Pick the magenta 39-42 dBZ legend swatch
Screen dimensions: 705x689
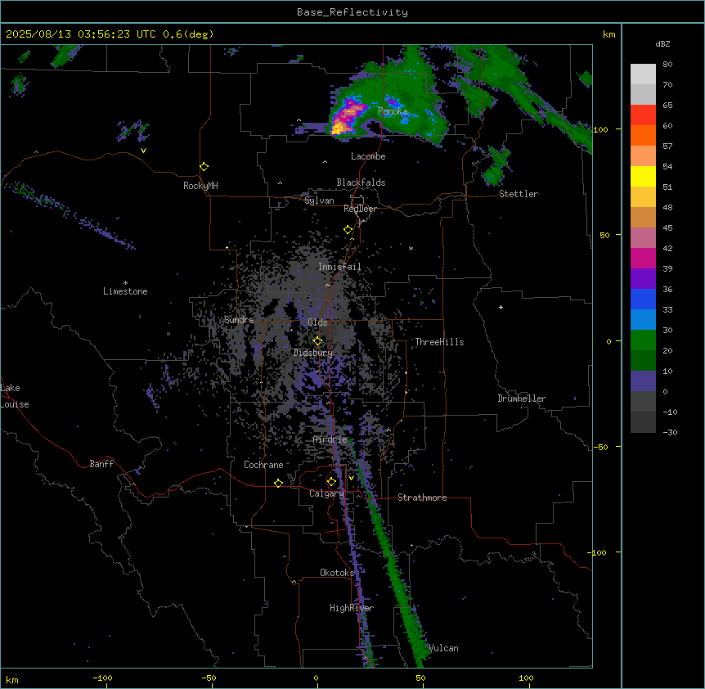643,258
